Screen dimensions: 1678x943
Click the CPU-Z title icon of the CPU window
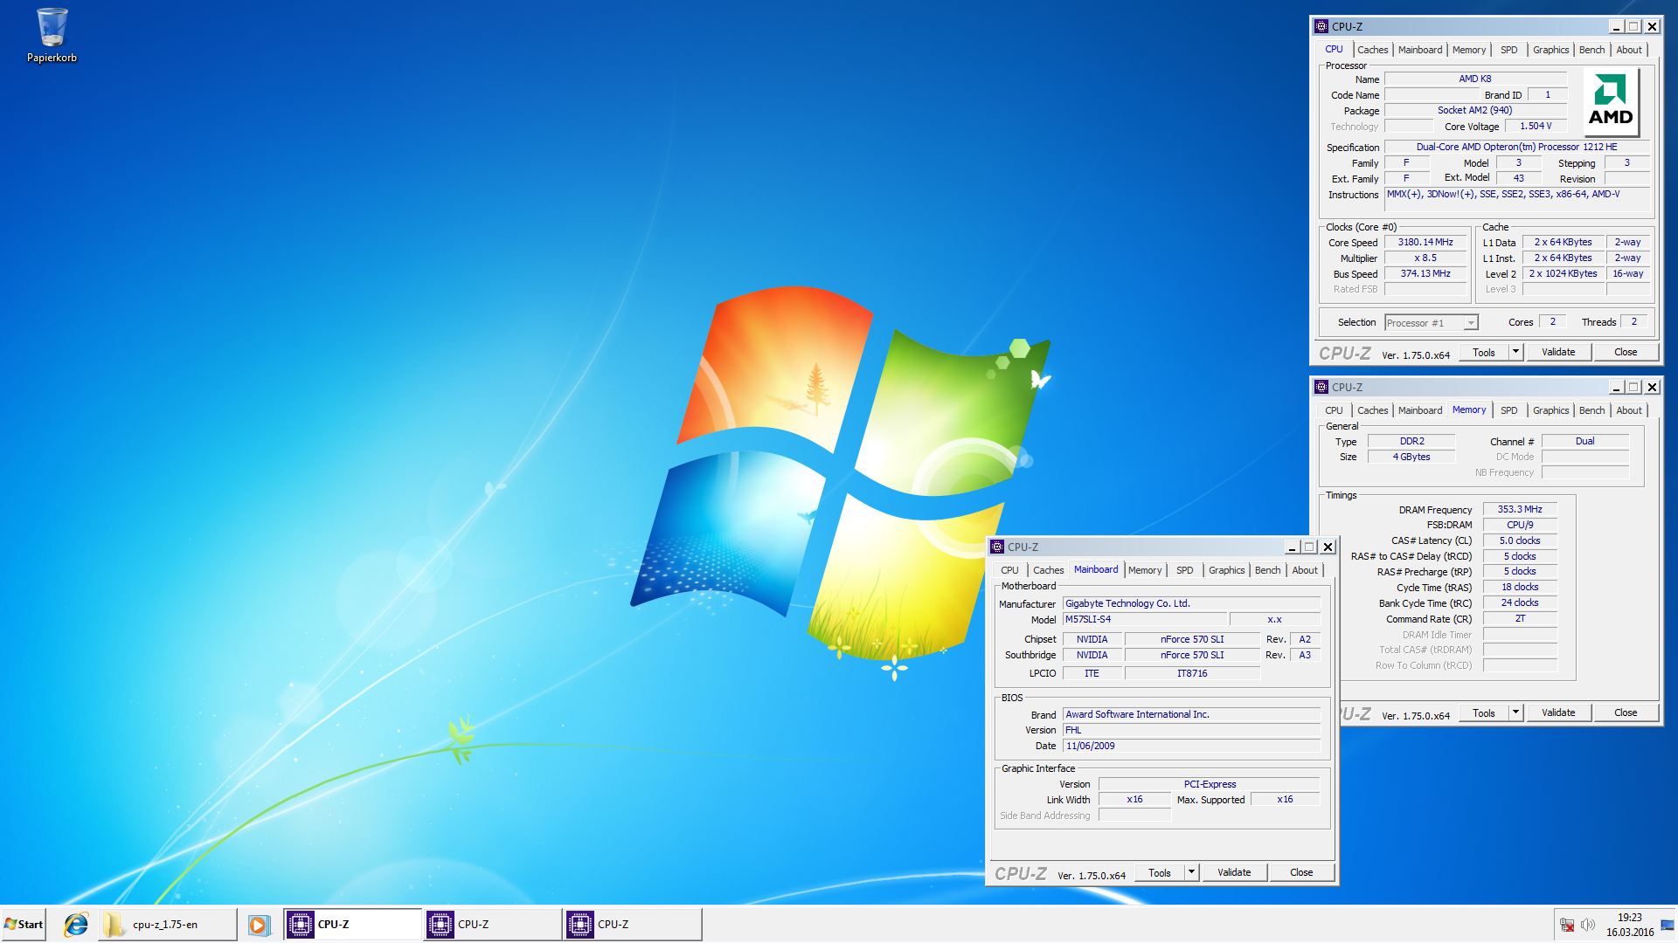click(1321, 26)
